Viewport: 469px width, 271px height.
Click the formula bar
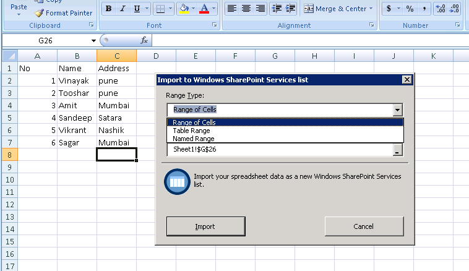pos(310,40)
